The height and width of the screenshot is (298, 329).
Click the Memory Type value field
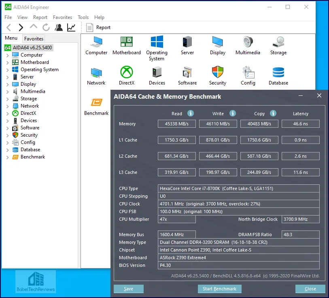click(239, 242)
